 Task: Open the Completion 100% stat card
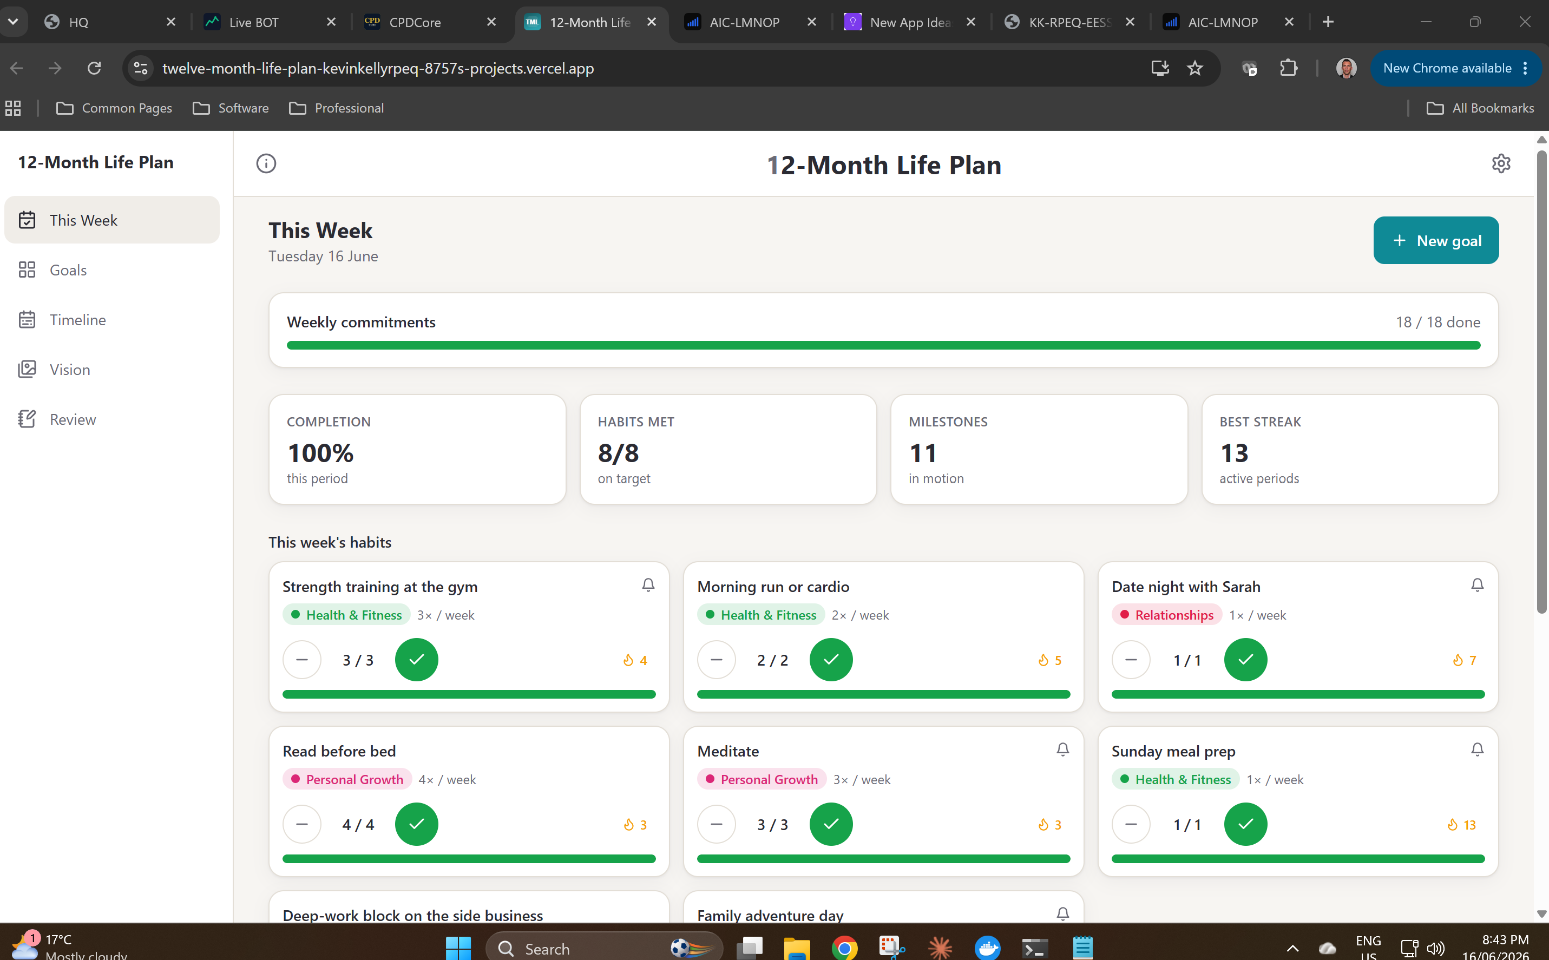(417, 450)
